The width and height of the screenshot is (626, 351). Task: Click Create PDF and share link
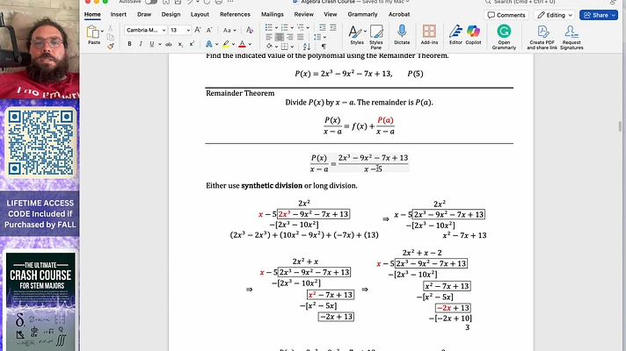(542, 37)
